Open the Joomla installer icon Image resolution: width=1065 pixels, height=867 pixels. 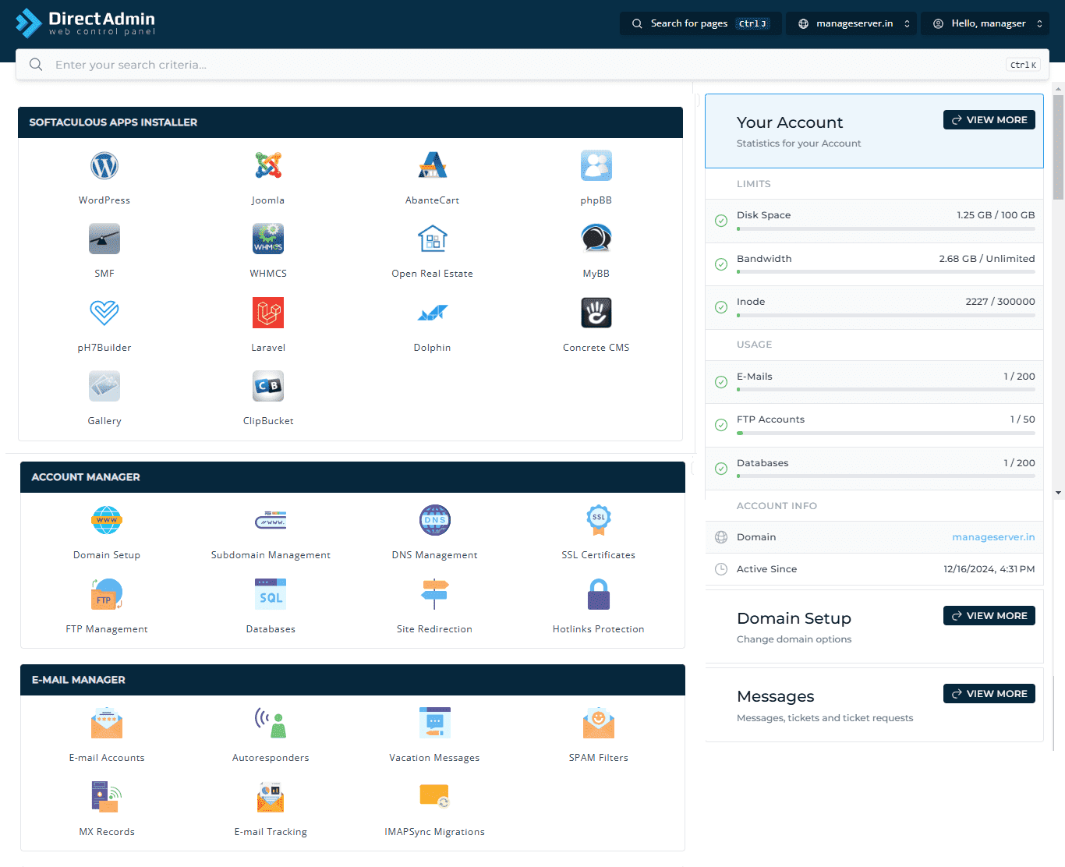268,165
